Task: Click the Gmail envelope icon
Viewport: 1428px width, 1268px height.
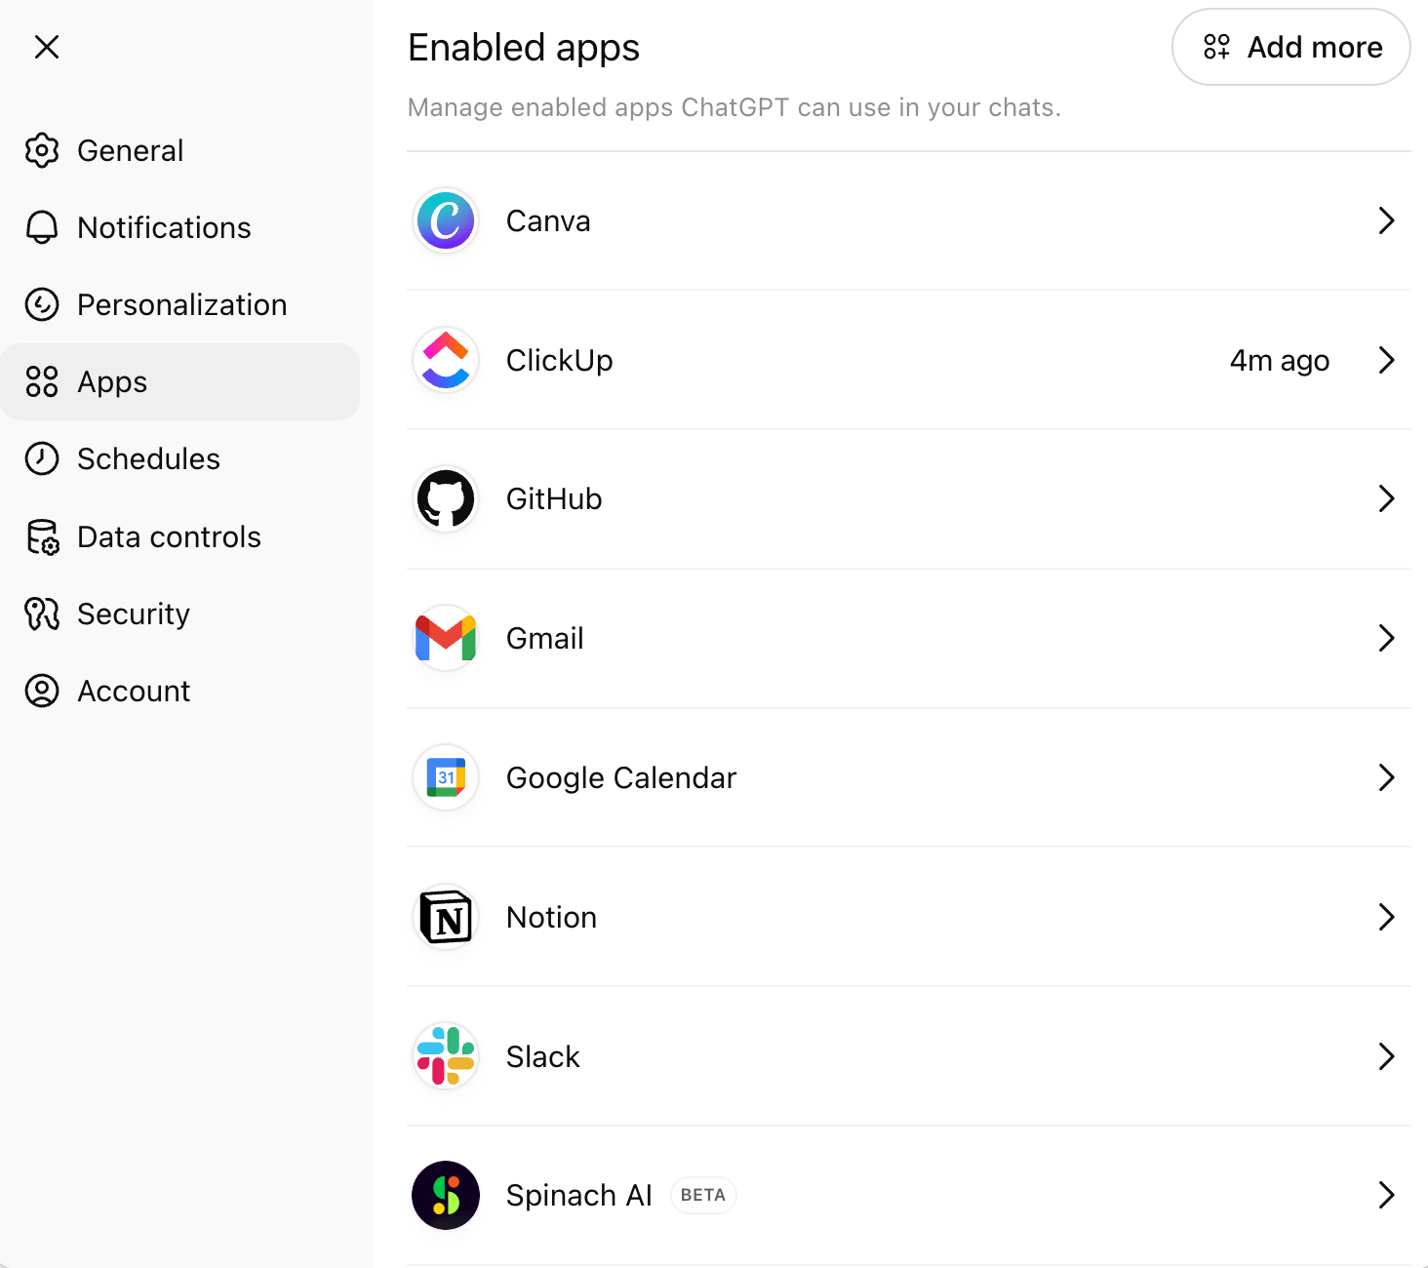Action: coord(446,638)
